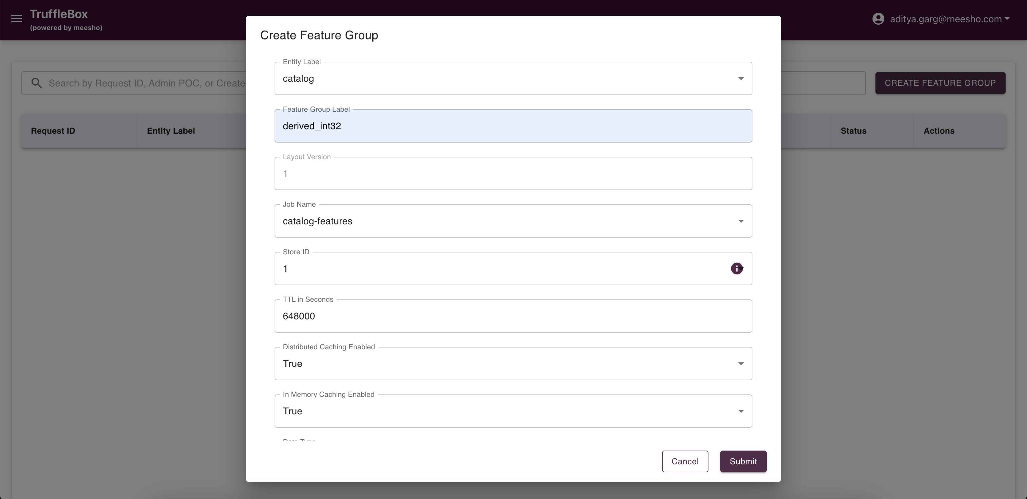This screenshot has width=1027, height=499.
Task: Click the CREATE FEATURE GROUP button
Action: point(940,83)
